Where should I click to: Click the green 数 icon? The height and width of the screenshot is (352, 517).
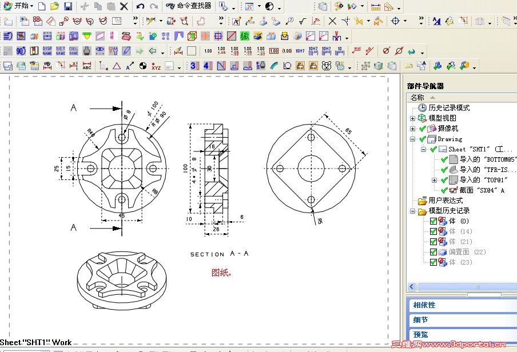click(x=244, y=36)
